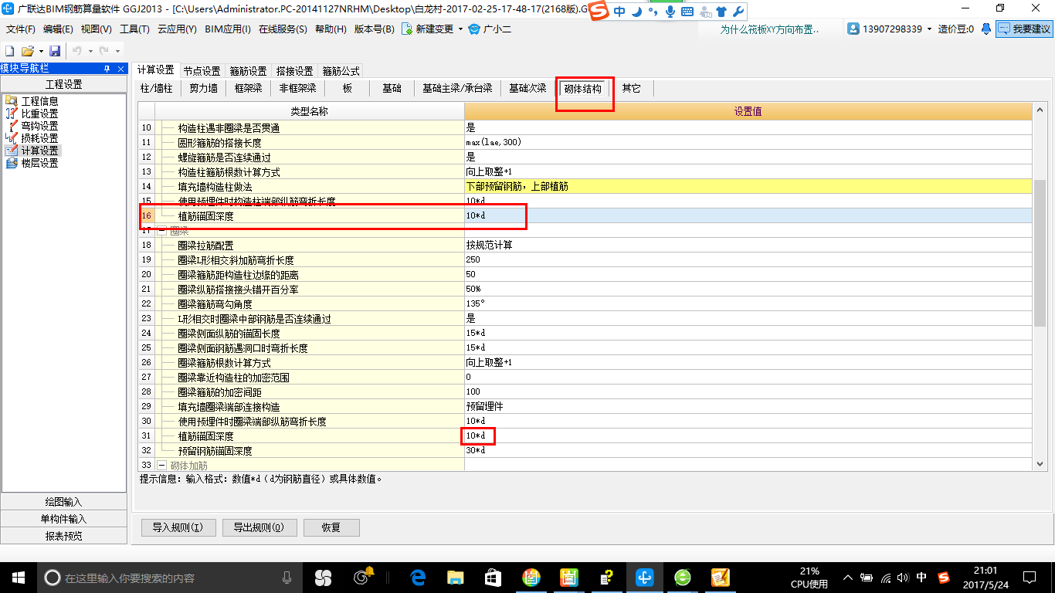Open the 在线服务(S) menu
This screenshot has height=593, width=1055.
[283, 29]
